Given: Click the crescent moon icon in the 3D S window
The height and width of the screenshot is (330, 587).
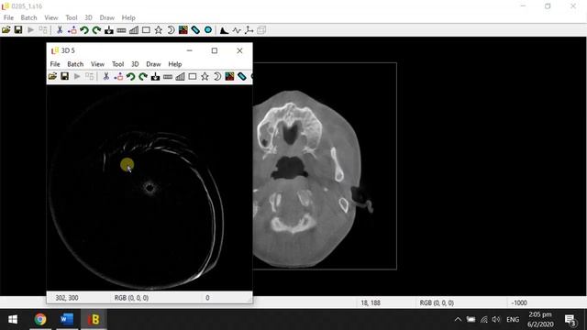Looking at the screenshot, I should [217, 77].
